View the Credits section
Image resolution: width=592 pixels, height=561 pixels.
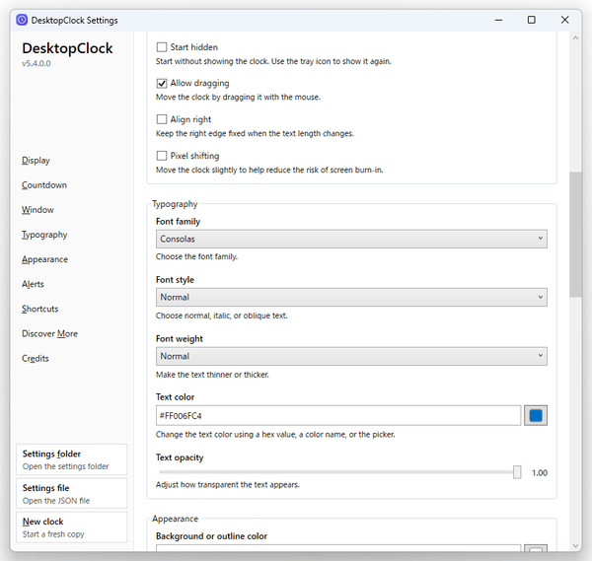[36, 359]
